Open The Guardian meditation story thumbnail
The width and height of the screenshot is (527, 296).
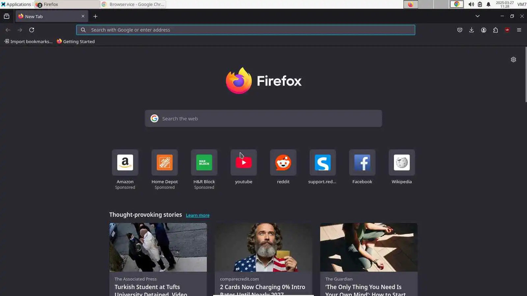tap(369, 247)
